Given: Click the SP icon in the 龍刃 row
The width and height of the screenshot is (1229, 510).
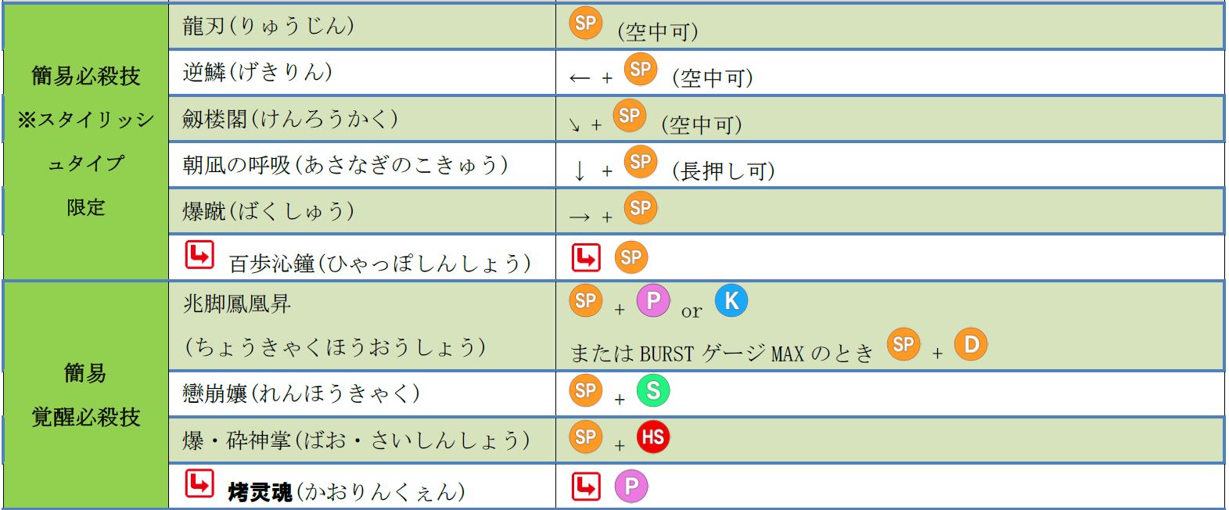Looking at the screenshot, I should pyautogui.click(x=585, y=23).
